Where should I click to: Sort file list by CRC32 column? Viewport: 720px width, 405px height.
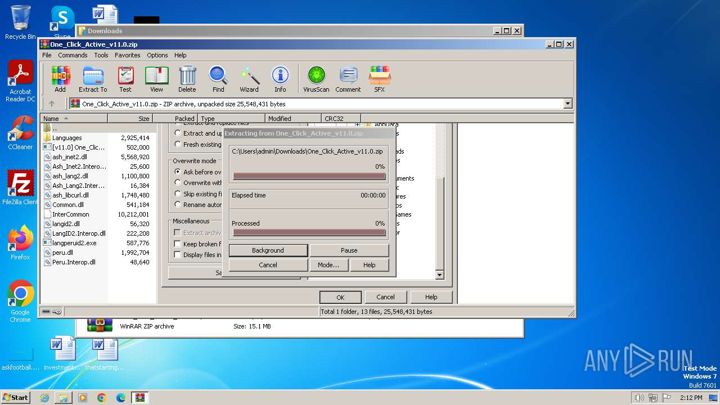click(341, 119)
